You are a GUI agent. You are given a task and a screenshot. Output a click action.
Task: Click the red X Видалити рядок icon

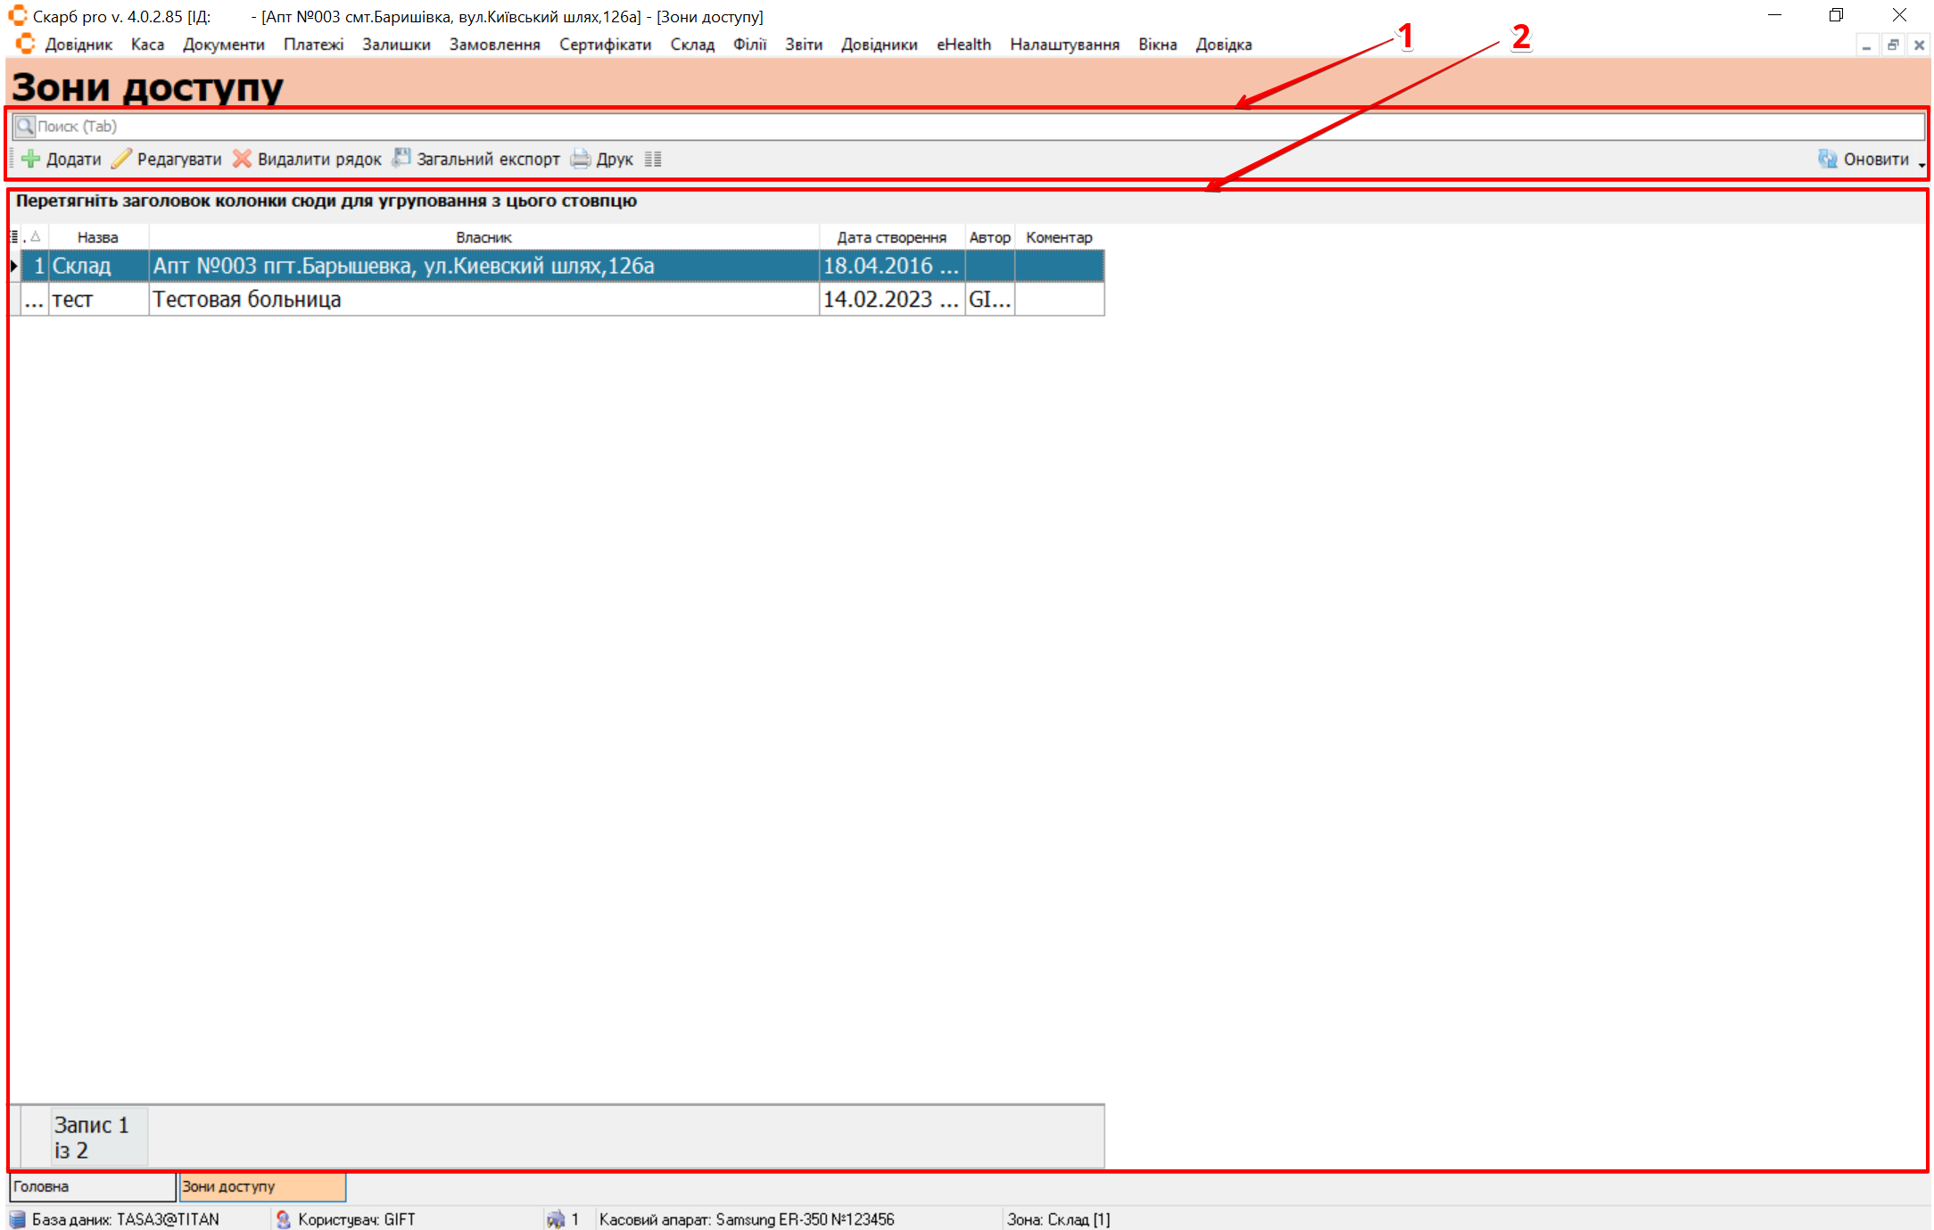[242, 160]
